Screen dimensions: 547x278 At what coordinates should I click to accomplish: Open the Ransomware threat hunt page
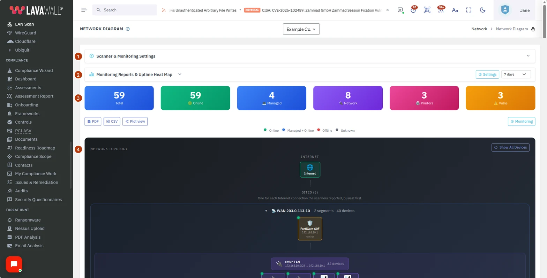pyautogui.click(x=28, y=220)
